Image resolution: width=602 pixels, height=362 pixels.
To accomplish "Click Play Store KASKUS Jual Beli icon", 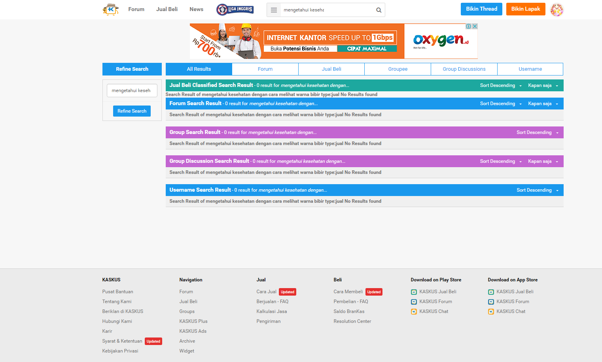I will click(x=414, y=292).
